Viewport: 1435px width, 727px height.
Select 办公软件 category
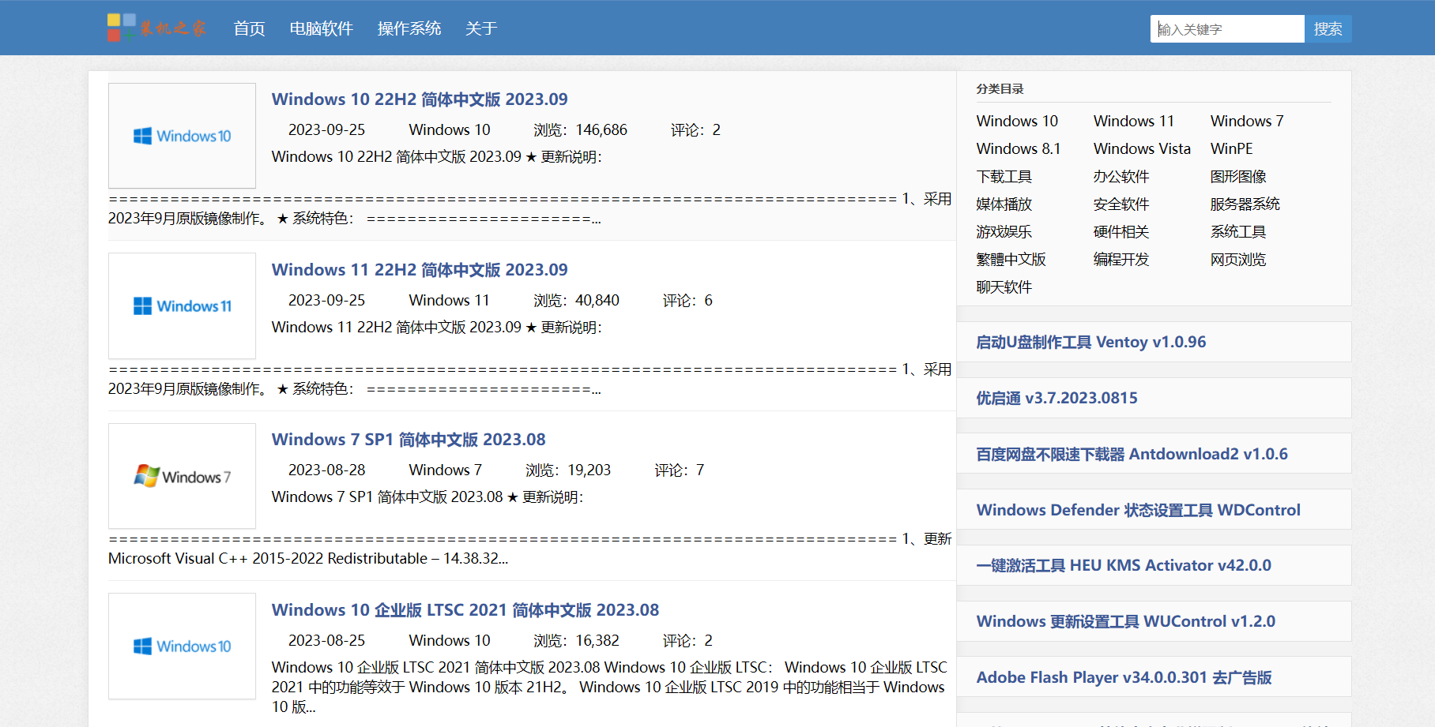click(x=1121, y=176)
